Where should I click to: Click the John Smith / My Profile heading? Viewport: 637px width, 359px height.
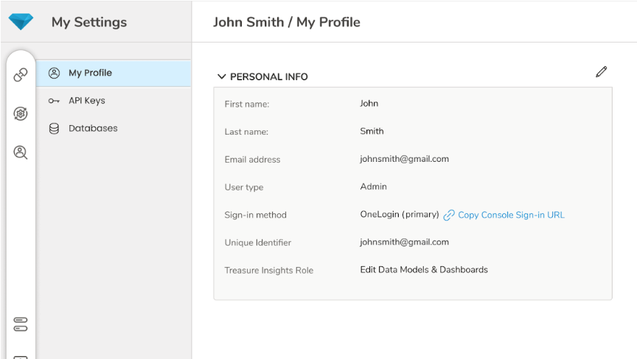click(x=286, y=22)
